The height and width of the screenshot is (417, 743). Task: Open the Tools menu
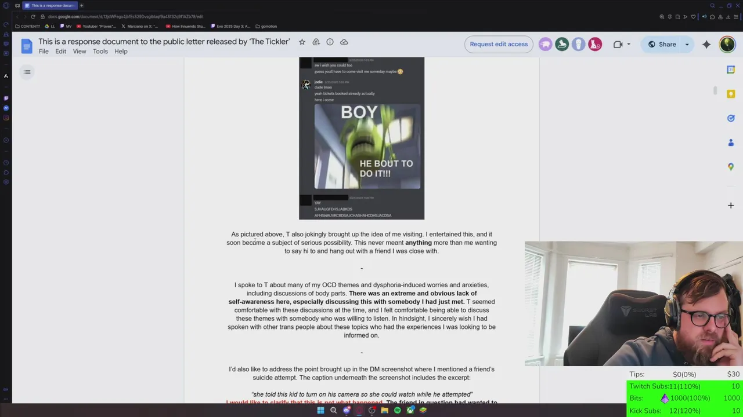100,52
